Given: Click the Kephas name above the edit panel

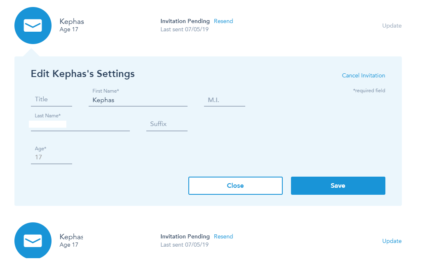Looking at the screenshot, I should (x=72, y=21).
